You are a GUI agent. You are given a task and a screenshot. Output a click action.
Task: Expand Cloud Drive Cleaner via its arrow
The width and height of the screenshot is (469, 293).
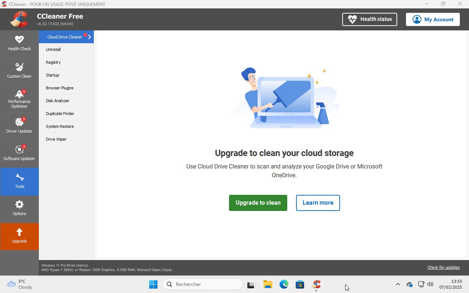89,37
